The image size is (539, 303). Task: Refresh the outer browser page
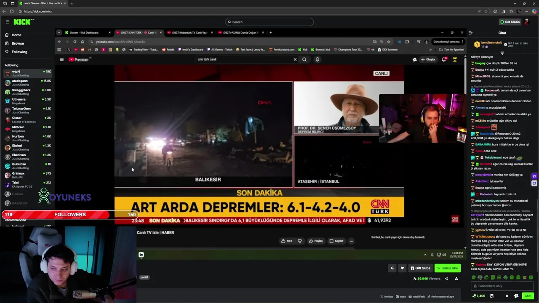tap(11, 11)
